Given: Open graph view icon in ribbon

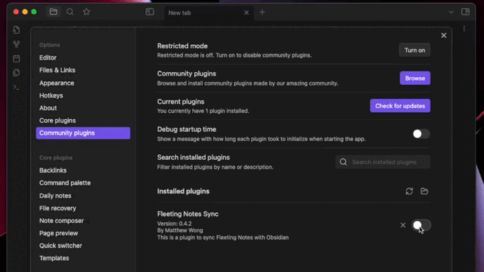Looking at the screenshot, I should click(16, 44).
